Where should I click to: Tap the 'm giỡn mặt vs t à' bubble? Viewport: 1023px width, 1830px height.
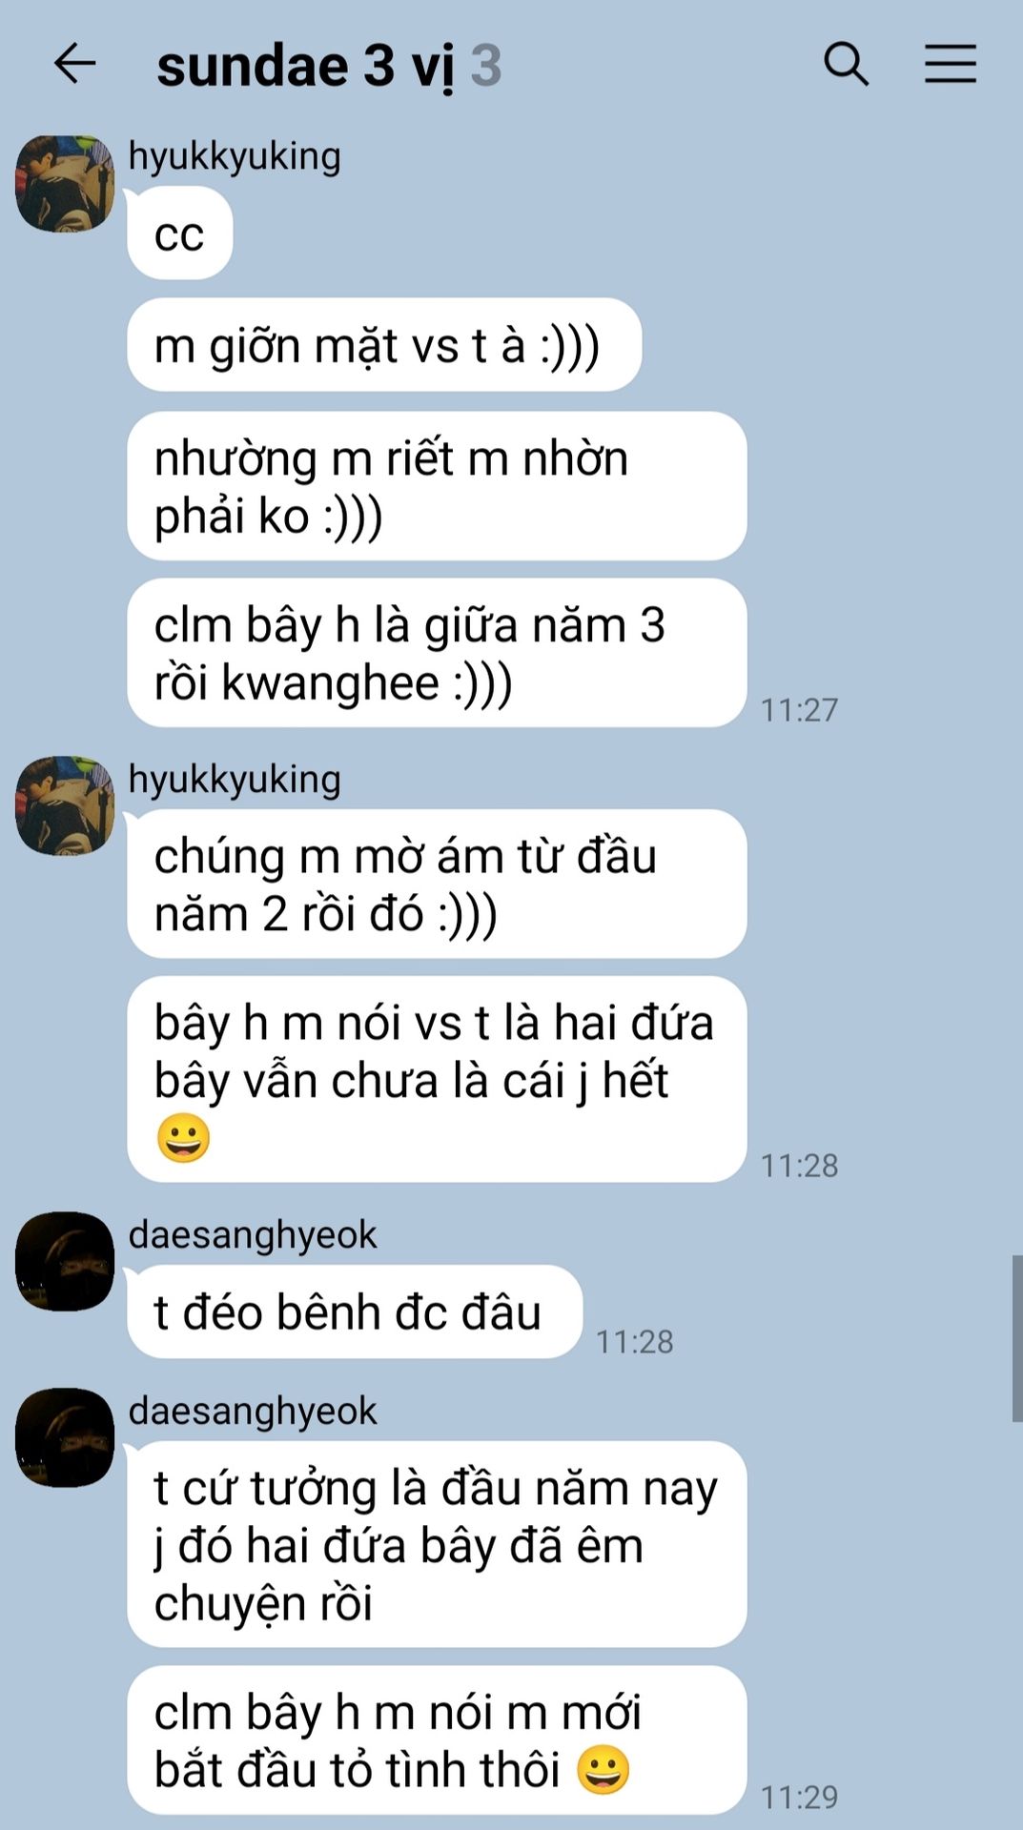[x=384, y=345]
